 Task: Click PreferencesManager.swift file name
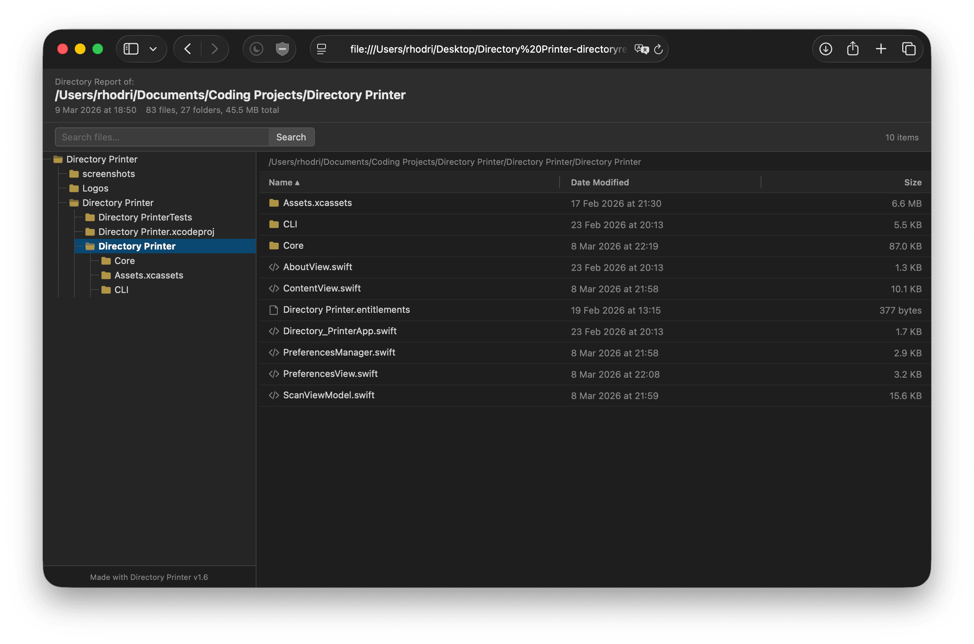click(339, 353)
